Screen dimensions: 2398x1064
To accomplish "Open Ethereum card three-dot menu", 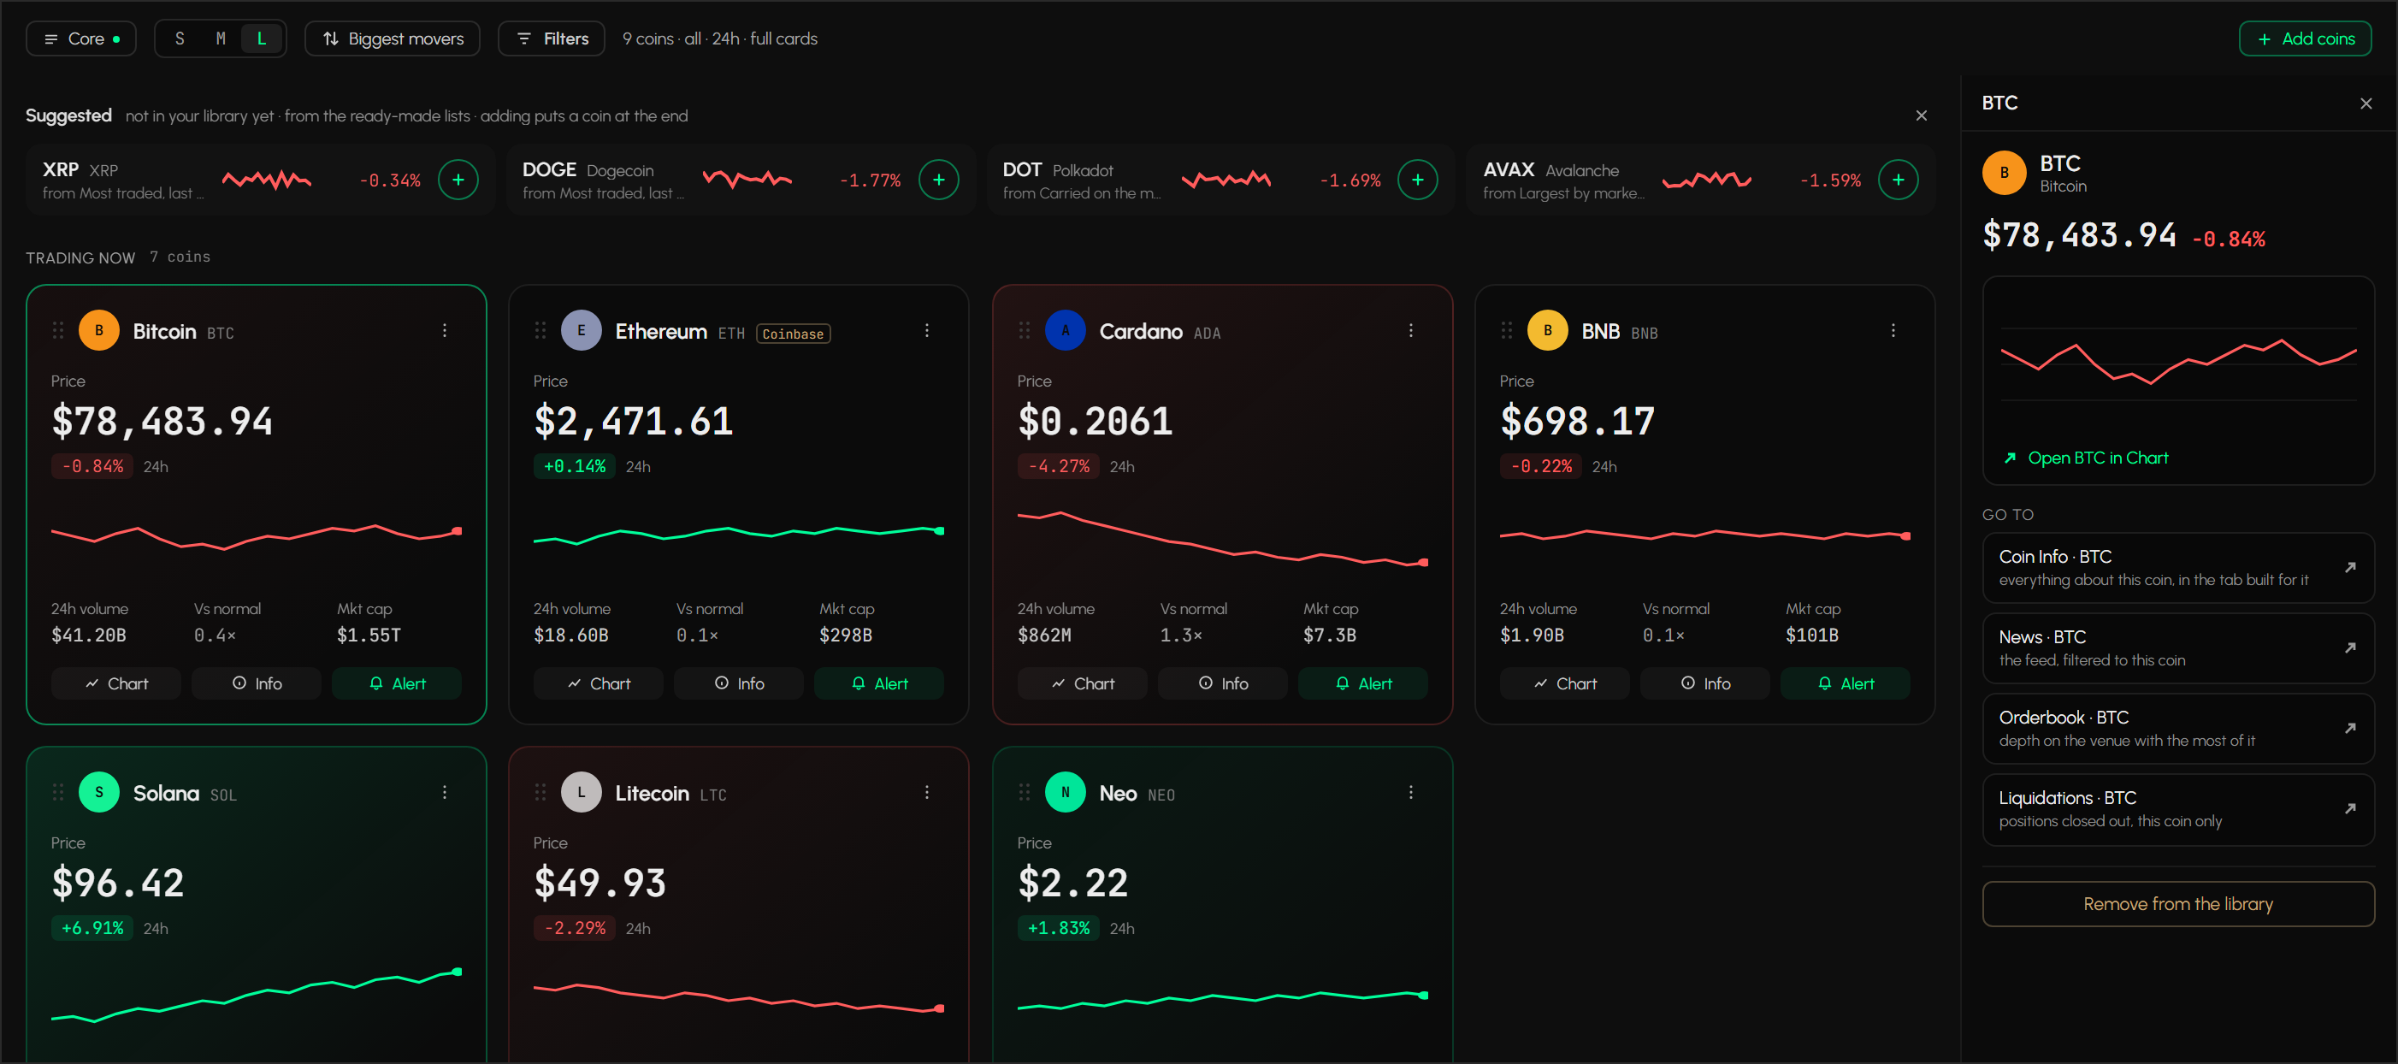I will [x=927, y=330].
